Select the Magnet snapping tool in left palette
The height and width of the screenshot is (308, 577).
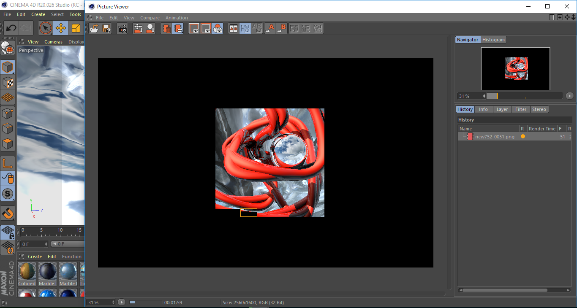pyautogui.click(x=8, y=213)
